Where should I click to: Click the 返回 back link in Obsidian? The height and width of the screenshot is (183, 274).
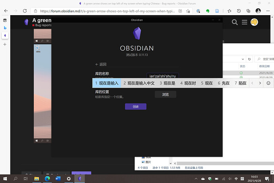(101, 64)
